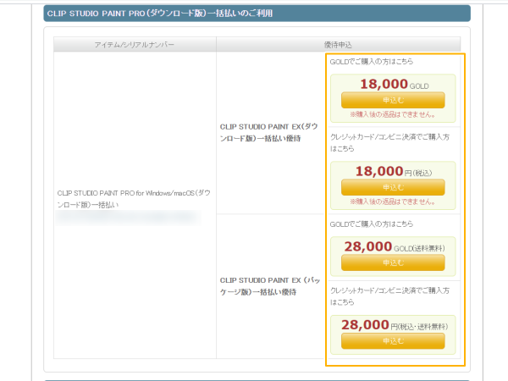Click 申込む under 28,000円(税込・送料無料)
The height and width of the screenshot is (381, 508).
pyautogui.click(x=393, y=341)
